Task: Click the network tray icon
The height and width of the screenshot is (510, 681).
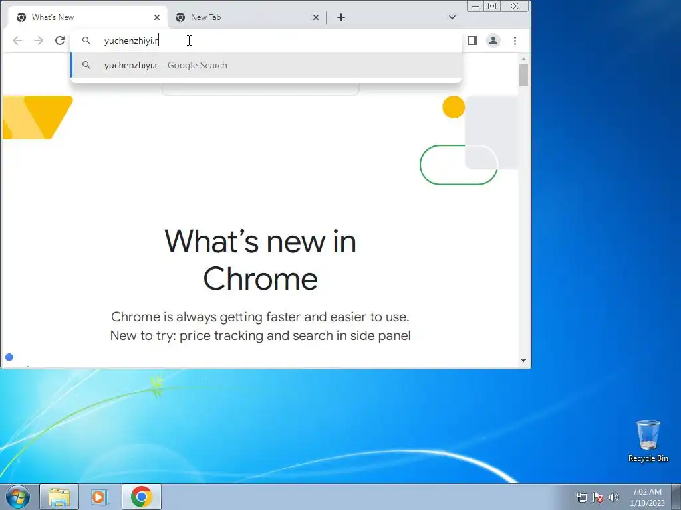Action: [581, 497]
